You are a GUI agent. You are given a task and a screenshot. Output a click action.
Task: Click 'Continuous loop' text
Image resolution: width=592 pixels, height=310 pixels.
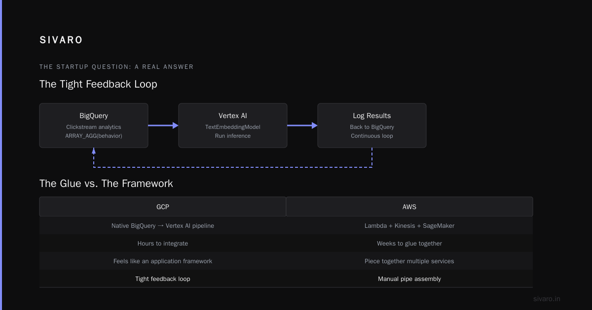coord(372,136)
